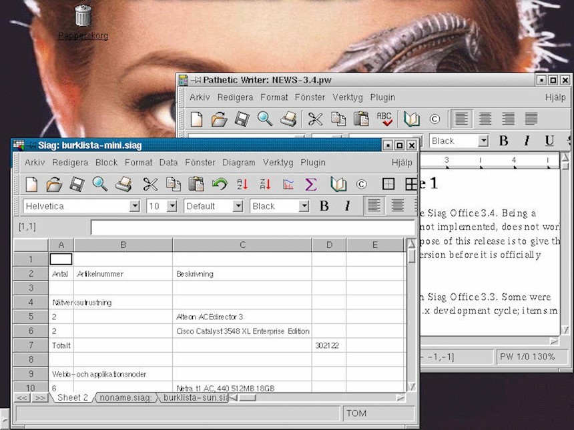Click the Sigma sum icon
Screen dimensions: 574x430
click(x=311, y=184)
